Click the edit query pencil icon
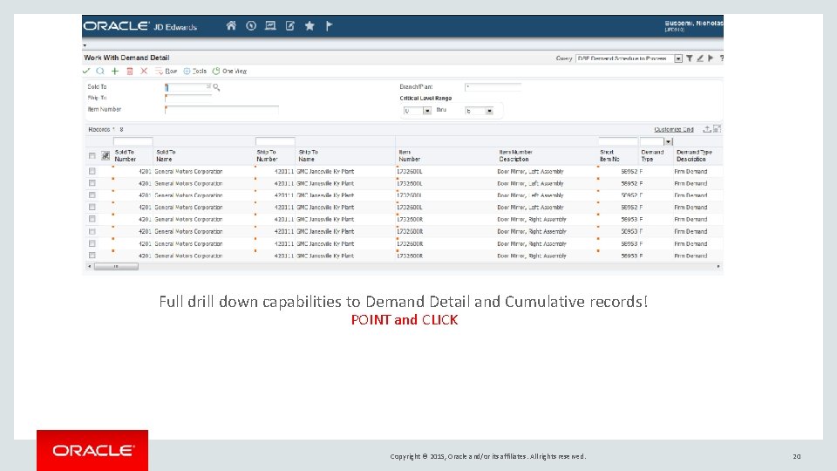837x471 pixels. point(700,58)
